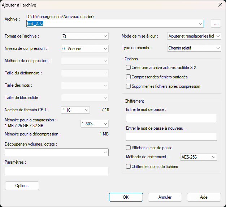Close the Ajouter à l'archive dialog

coord(220,5)
